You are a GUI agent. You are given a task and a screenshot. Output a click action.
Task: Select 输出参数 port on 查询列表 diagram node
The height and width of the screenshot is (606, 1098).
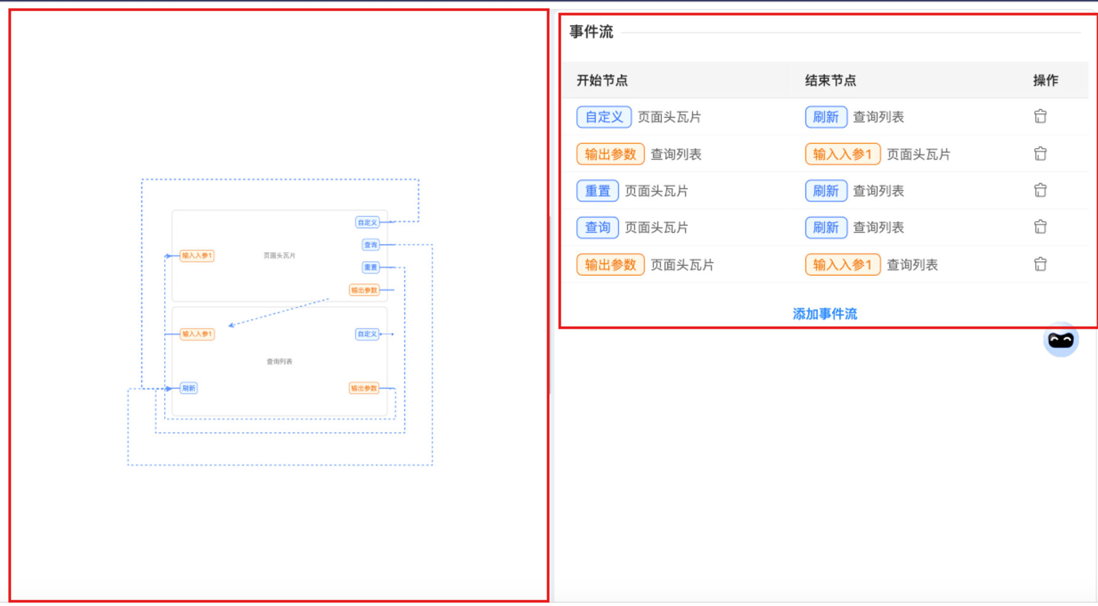tap(364, 388)
